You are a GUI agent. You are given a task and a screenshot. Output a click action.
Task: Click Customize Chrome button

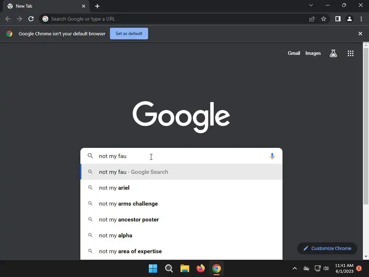(x=327, y=248)
